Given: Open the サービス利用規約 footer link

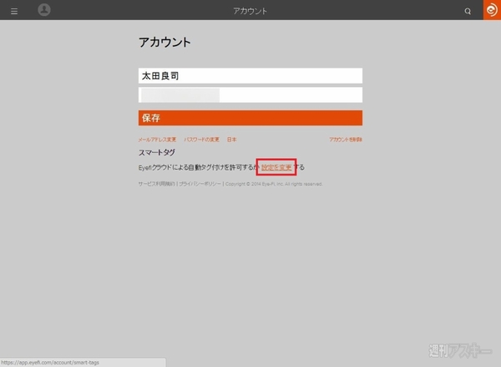Looking at the screenshot, I should [157, 184].
